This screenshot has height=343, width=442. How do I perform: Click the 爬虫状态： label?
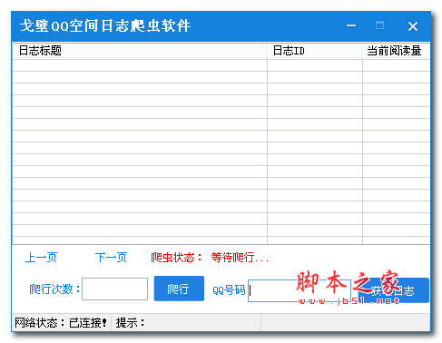click(176, 258)
